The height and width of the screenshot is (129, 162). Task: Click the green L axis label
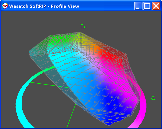83,26
